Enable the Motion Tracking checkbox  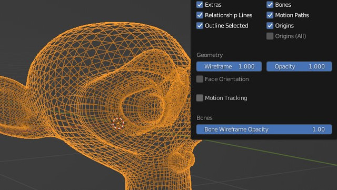point(200,98)
